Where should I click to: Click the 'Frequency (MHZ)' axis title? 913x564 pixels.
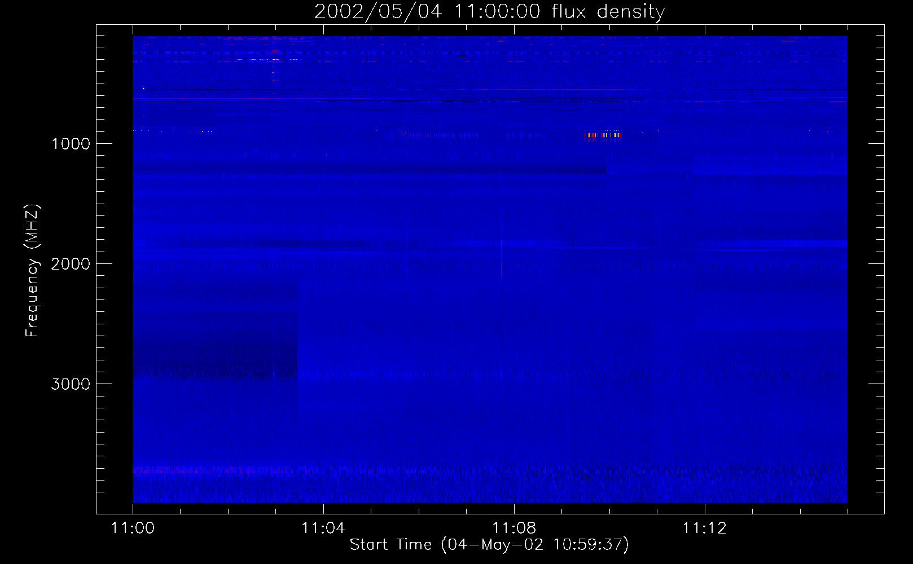[32, 270]
